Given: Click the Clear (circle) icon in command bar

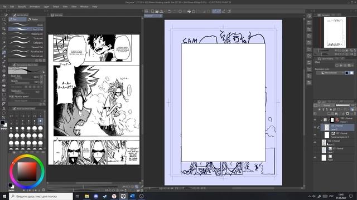Looking at the screenshot, I should (180, 11).
